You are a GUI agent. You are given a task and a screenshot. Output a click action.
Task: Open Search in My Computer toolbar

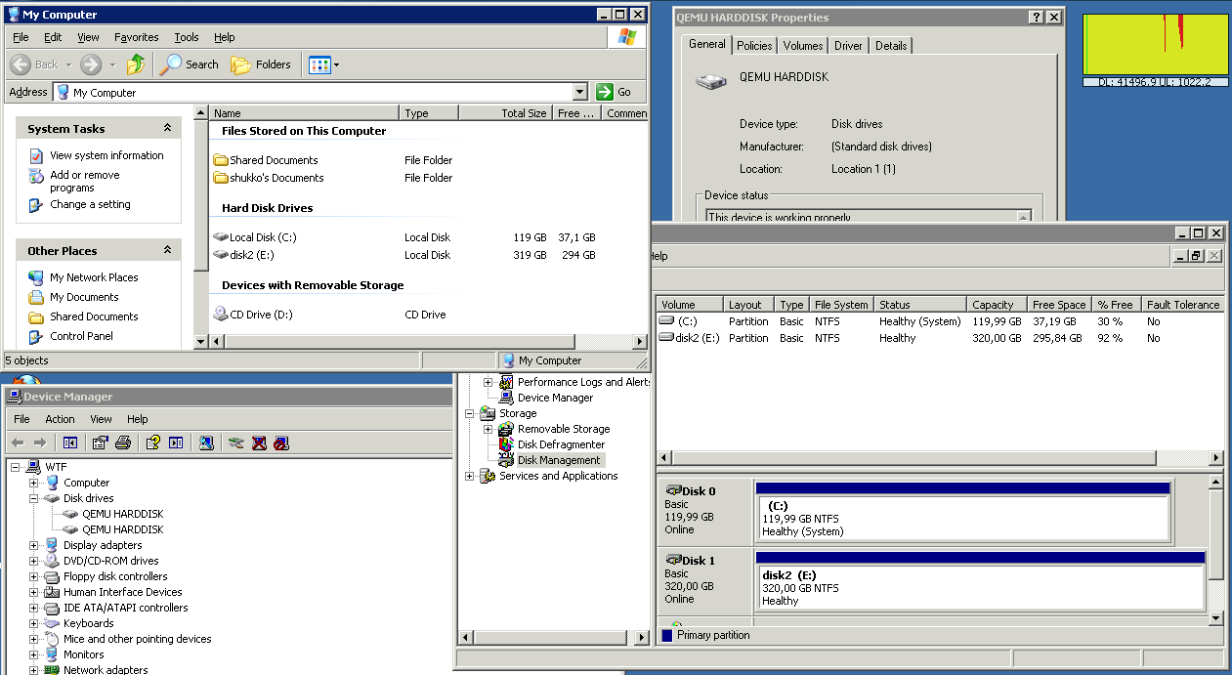pos(190,64)
